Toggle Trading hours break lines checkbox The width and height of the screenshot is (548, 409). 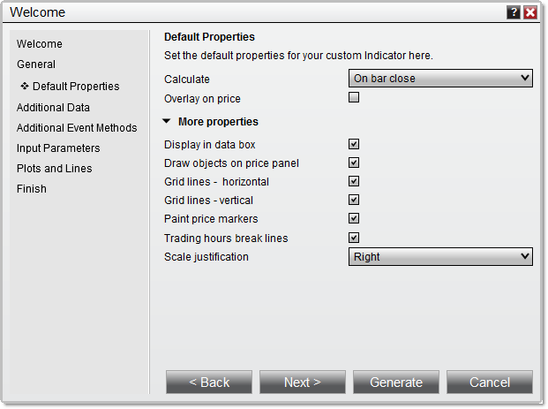coord(354,238)
